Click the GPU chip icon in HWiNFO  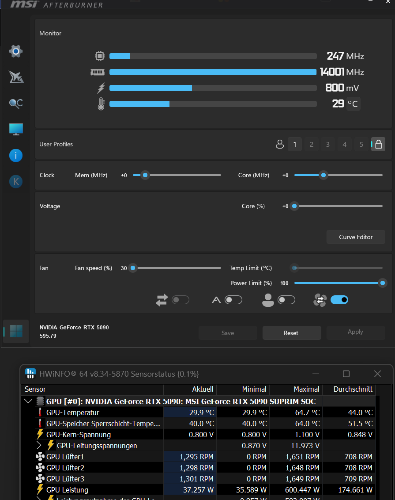pyautogui.click(x=40, y=401)
